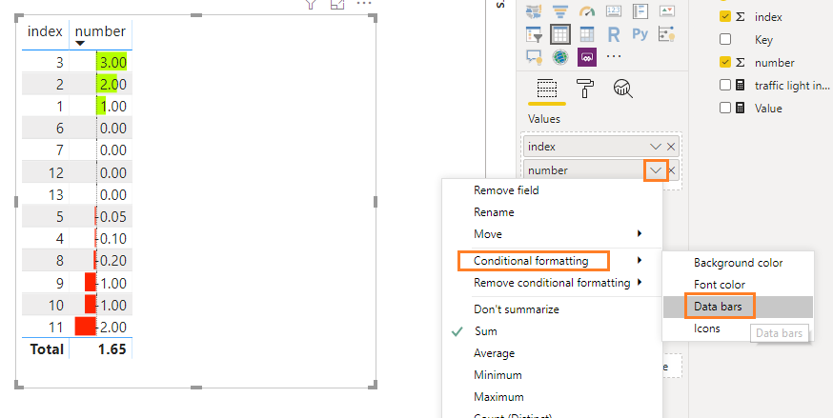Screen dimensions: 833x418
Task: Choose Remove field from the menu
Action: [x=506, y=190]
